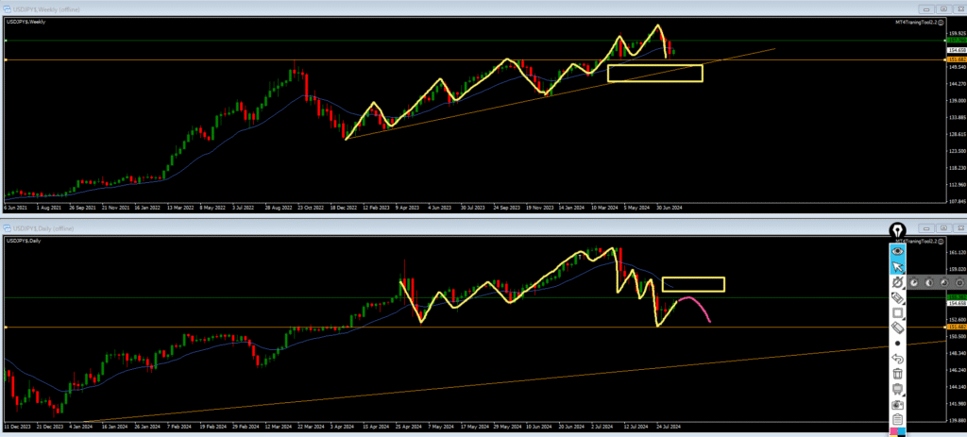Toggle annotation visibility with the eye icon
967x437 pixels.
coord(897,251)
